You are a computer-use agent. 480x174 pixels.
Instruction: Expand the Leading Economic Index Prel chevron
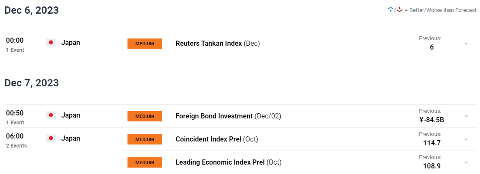pyautogui.click(x=466, y=162)
